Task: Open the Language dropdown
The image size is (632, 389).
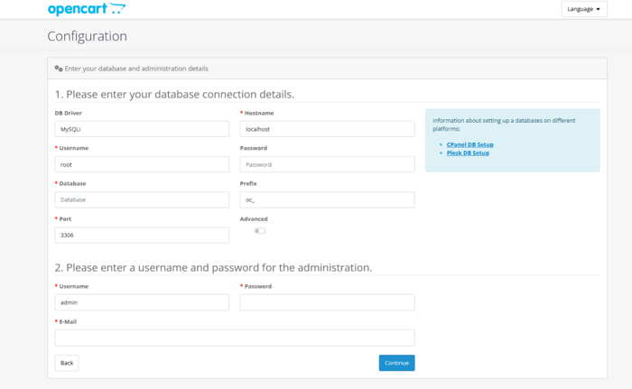Action: 584,9
